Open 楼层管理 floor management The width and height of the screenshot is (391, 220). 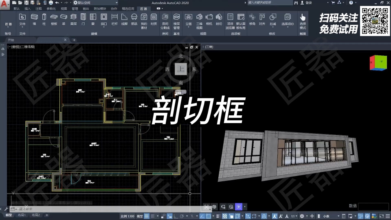176,21
